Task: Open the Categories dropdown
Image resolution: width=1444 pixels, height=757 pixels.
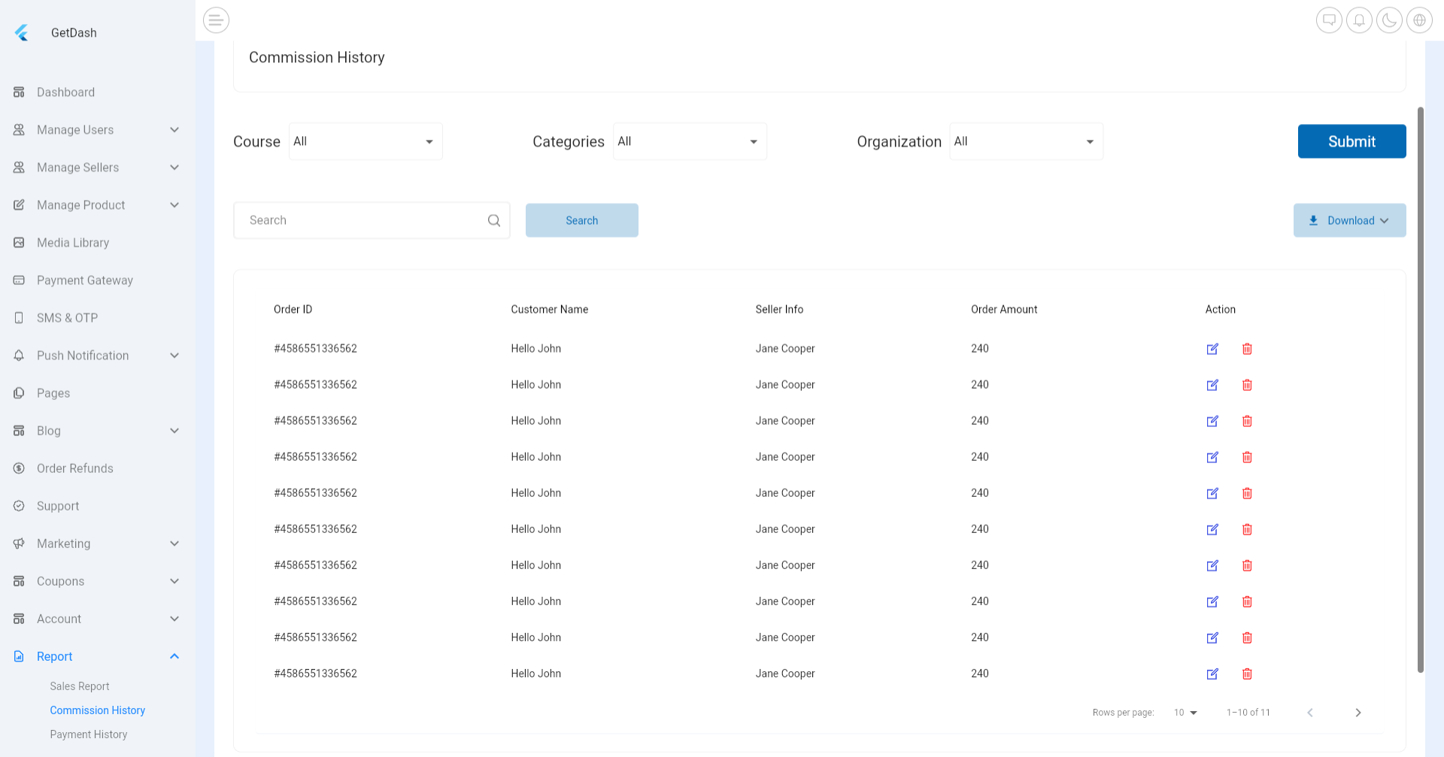Action: (x=690, y=141)
